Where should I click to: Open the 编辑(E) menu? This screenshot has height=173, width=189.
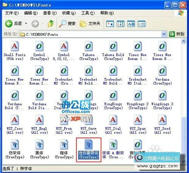tap(31, 13)
